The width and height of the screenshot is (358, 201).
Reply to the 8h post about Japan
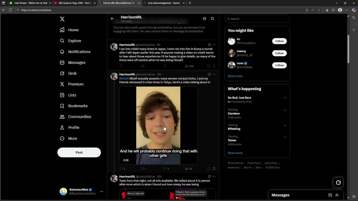[x=121, y=66]
